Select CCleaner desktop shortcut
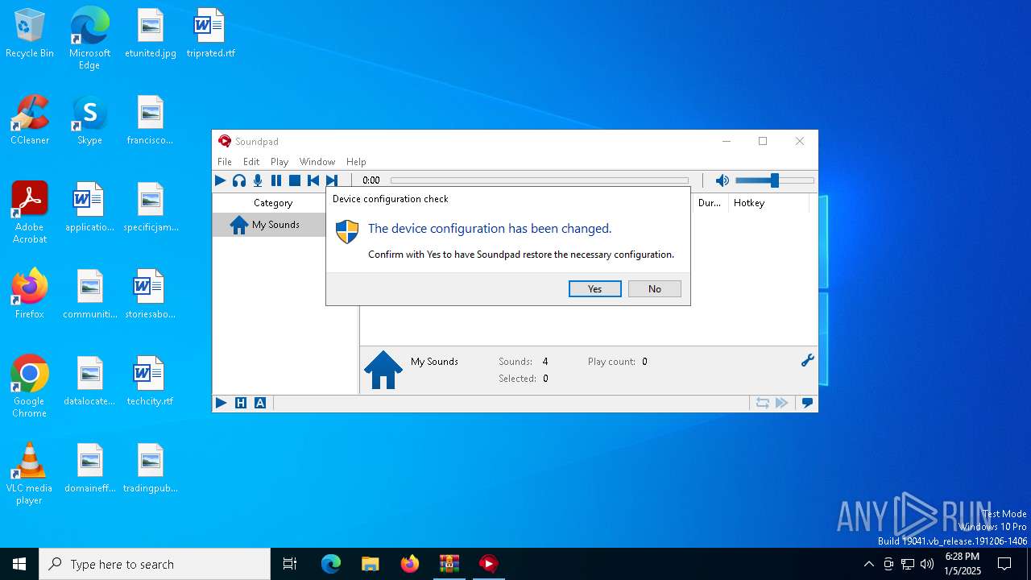Screen dimensions: 1031x580 pyautogui.click(x=30, y=121)
